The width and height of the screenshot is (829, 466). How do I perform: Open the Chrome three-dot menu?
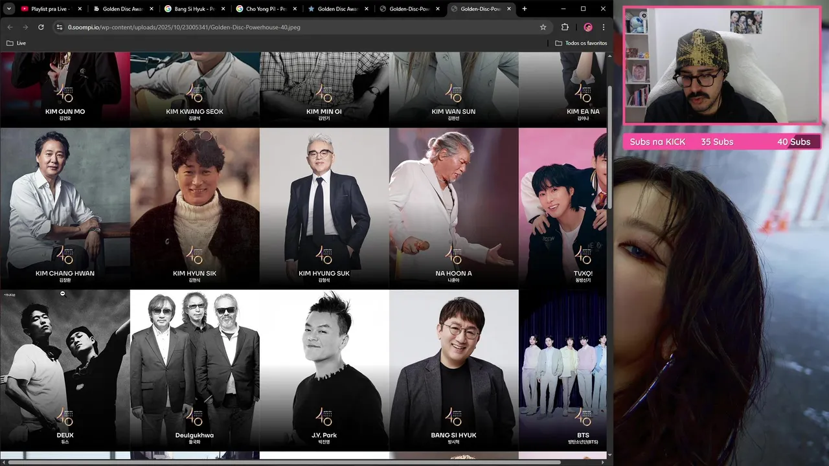tap(604, 27)
